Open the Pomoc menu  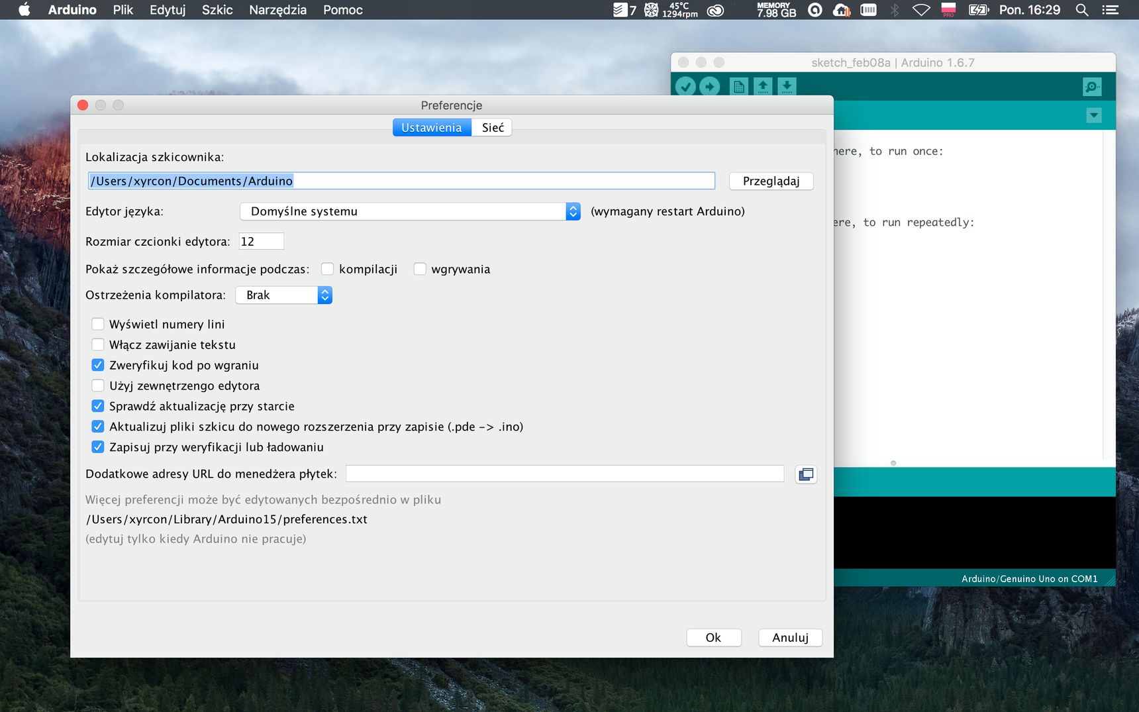coord(343,10)
